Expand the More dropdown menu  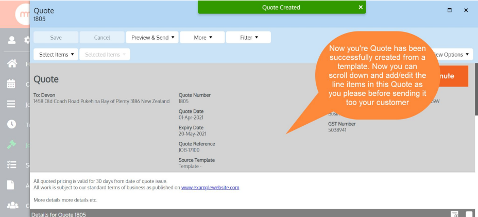(202, 38)
